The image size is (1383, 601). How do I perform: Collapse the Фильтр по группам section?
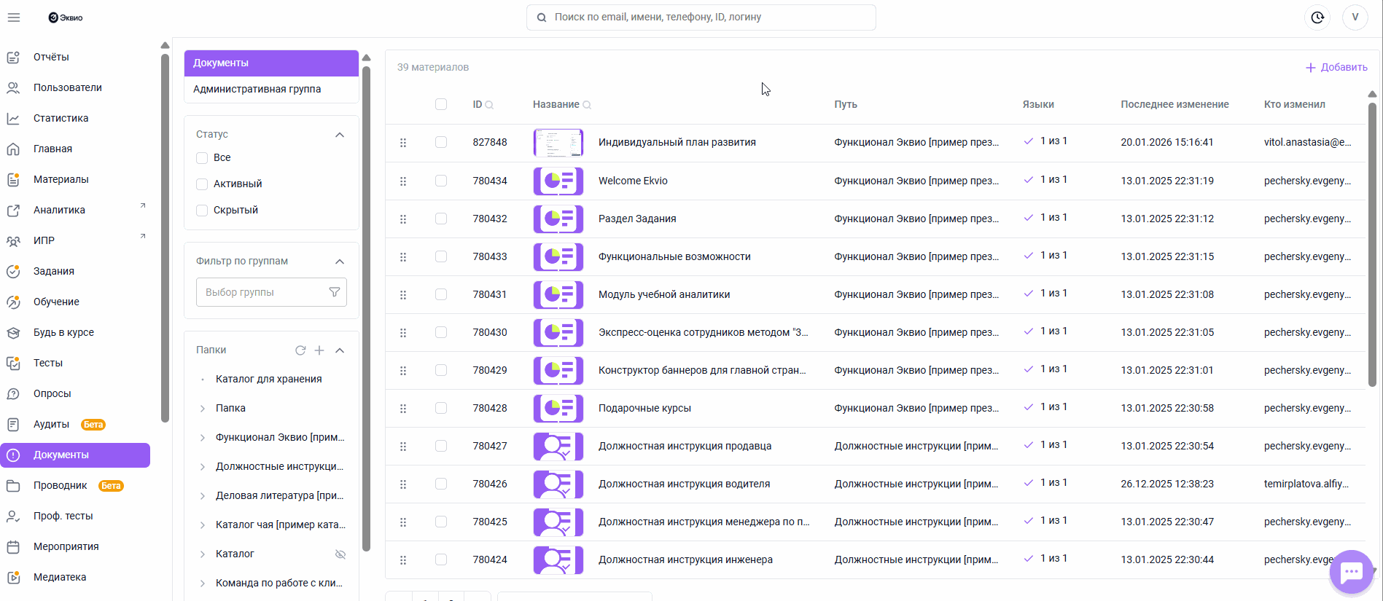(340, 262)
